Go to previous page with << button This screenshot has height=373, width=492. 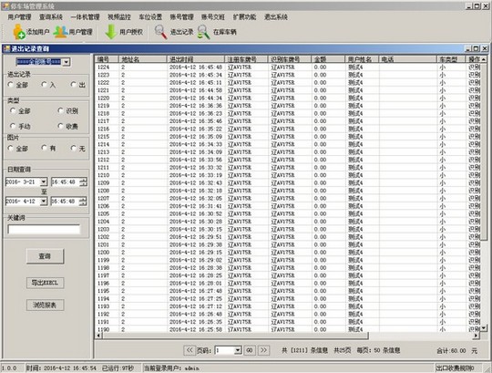click(190, 350)
